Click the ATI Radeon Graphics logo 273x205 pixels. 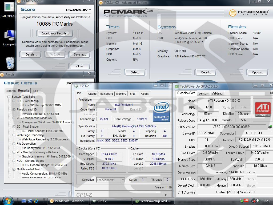[263, 109]
